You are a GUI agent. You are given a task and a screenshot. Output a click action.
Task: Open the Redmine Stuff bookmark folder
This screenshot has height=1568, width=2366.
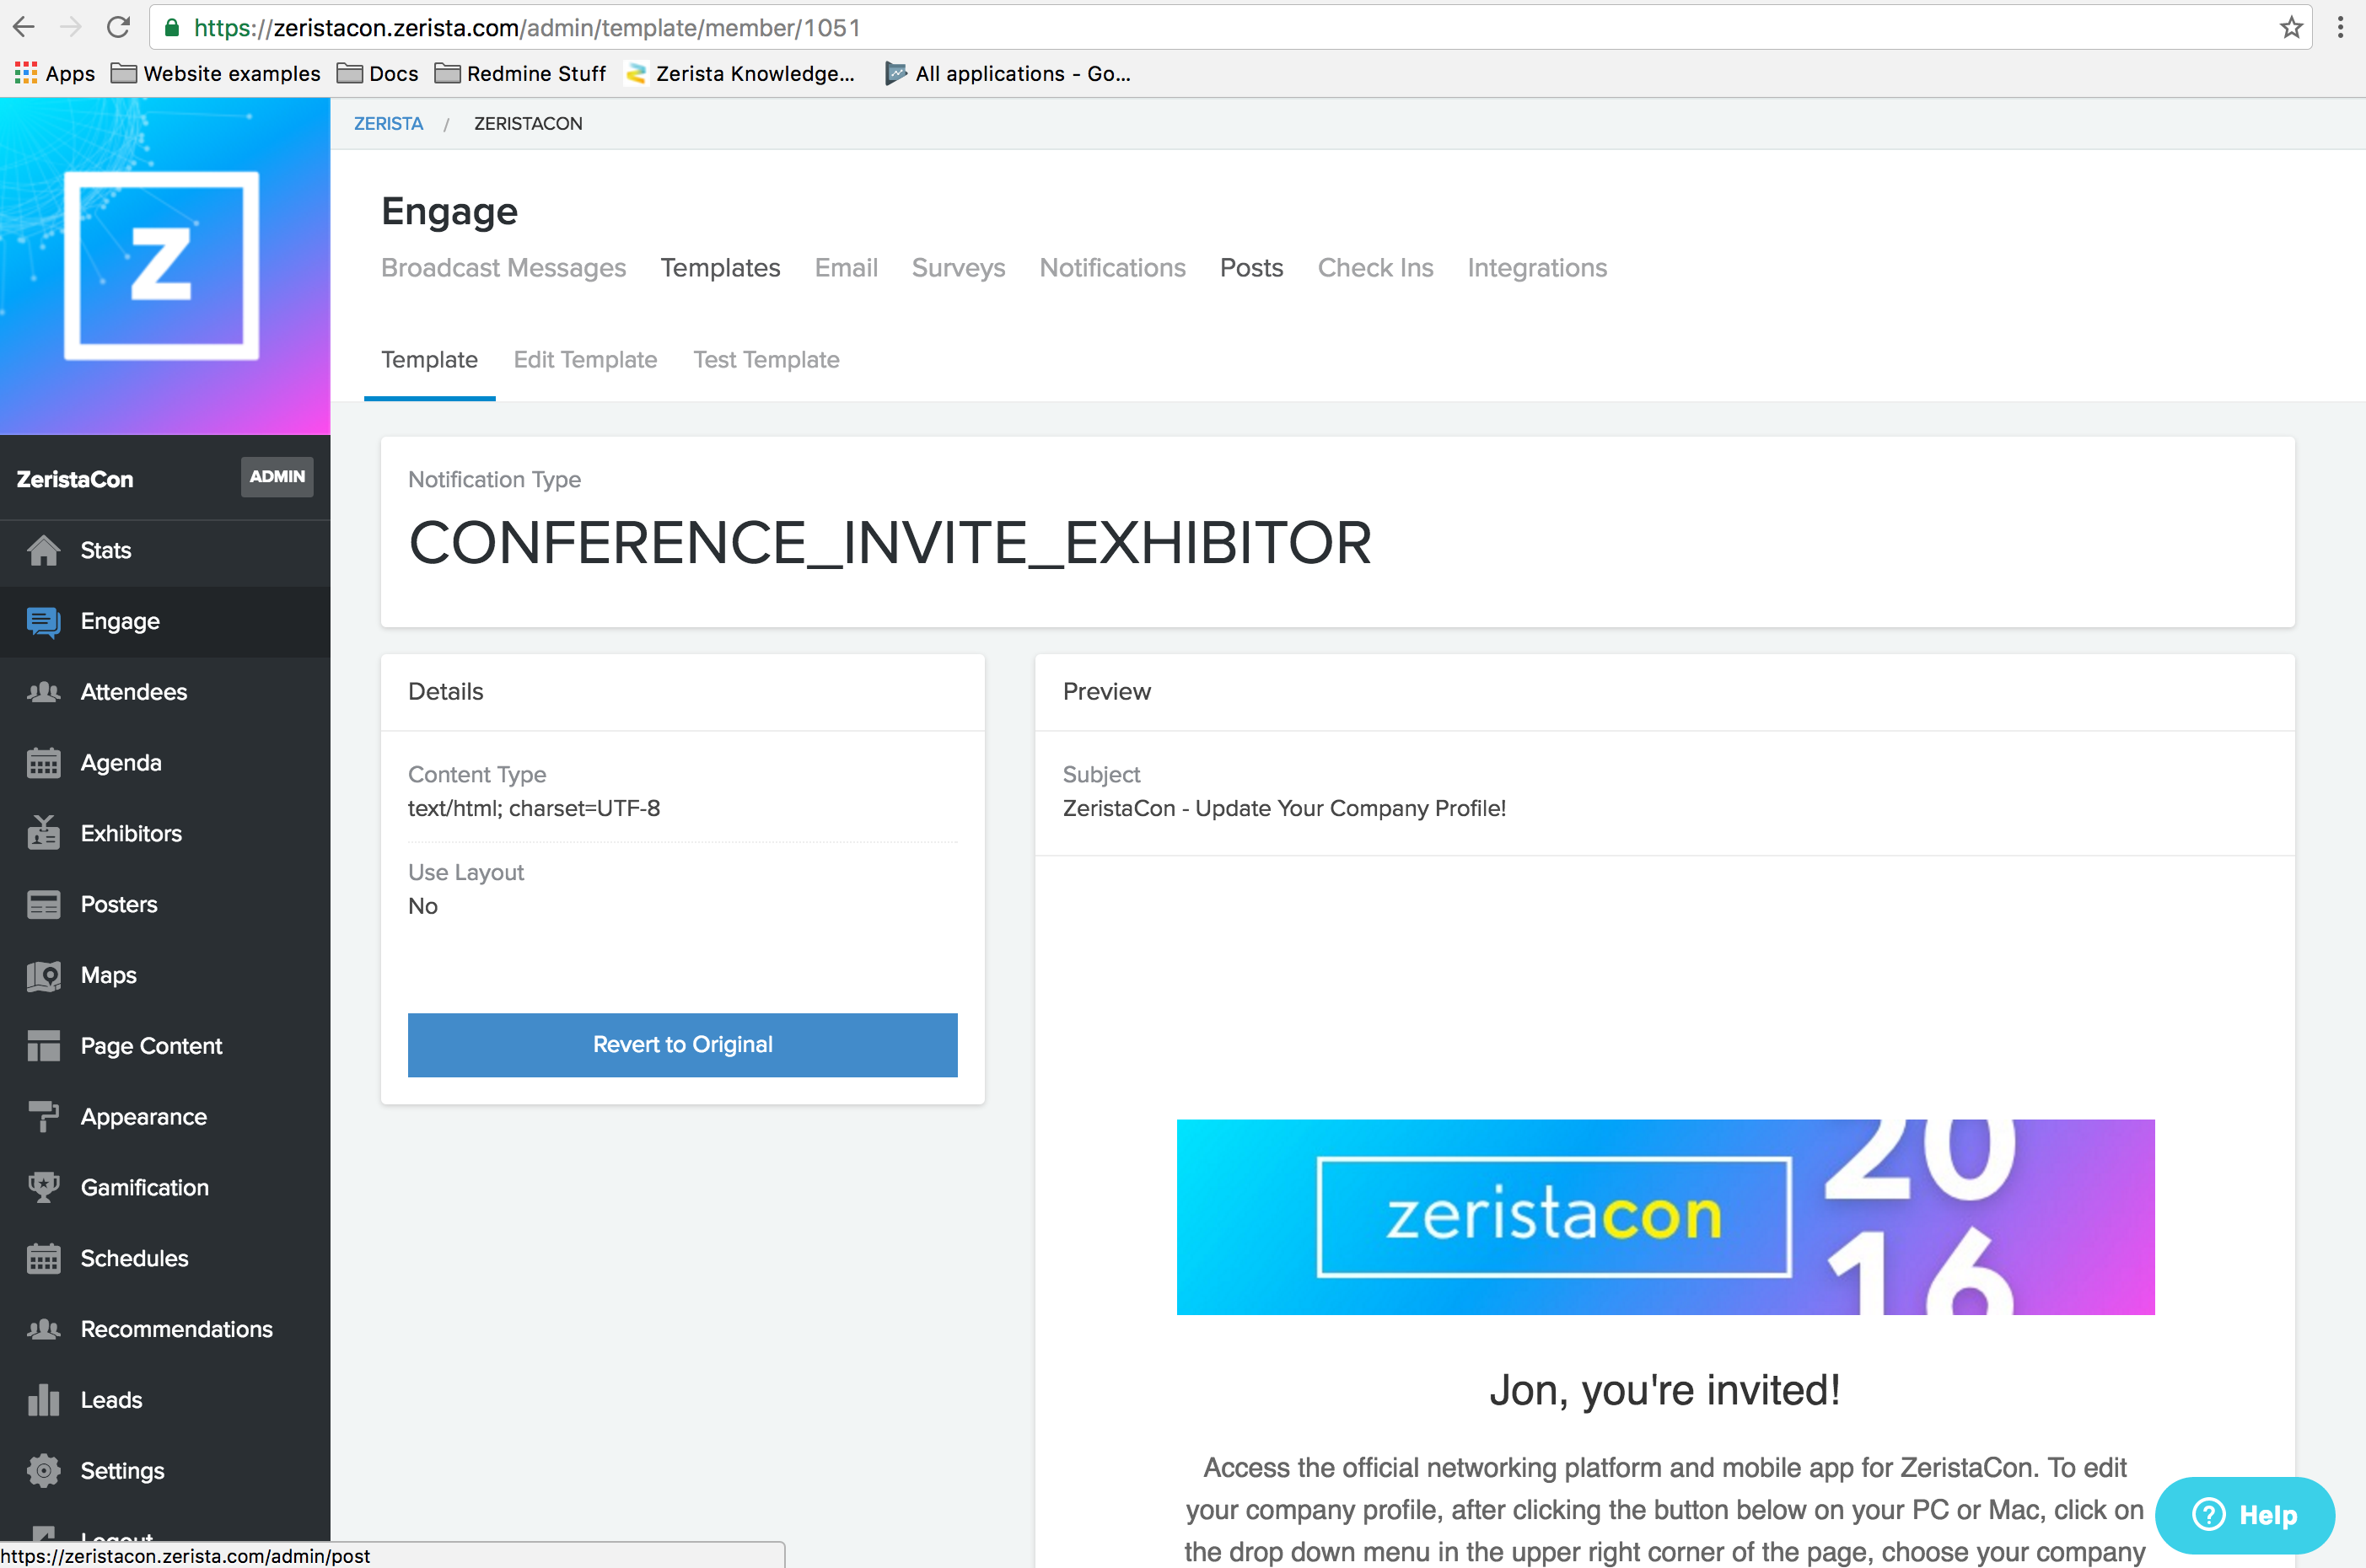pos(521,73)
